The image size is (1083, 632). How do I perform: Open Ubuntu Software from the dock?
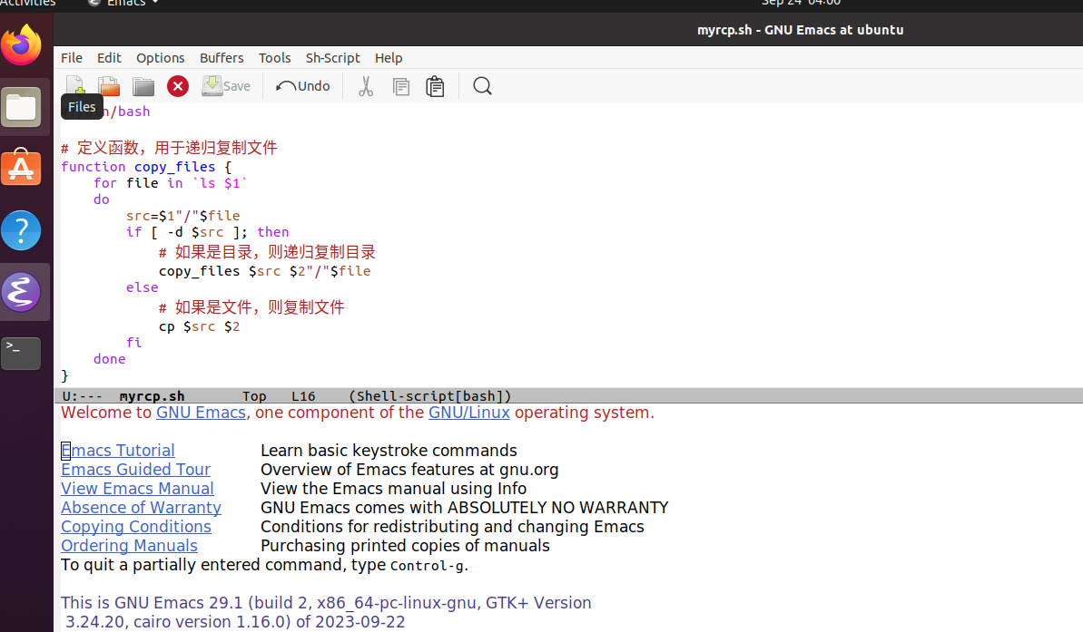pyautogui.click(x=22, y=168)
